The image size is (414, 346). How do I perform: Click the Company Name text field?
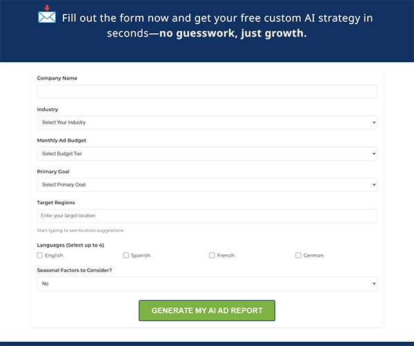coord(207,91)
